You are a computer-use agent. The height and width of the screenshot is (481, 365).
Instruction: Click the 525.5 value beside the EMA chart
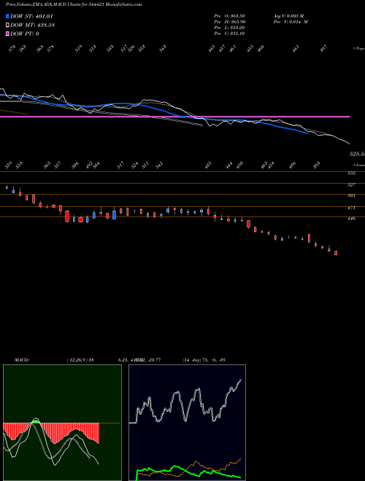pos(357,154)
